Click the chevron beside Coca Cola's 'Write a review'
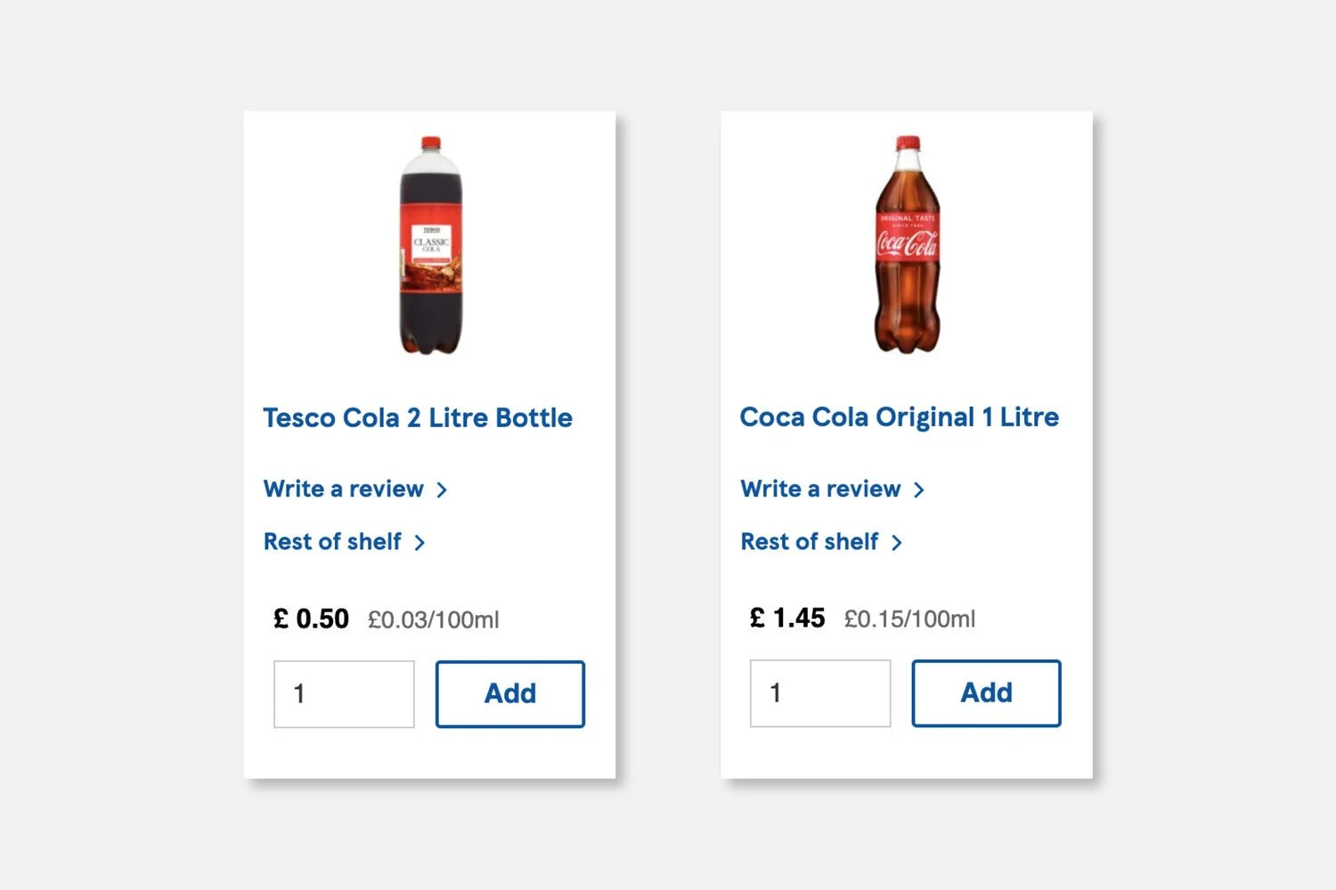1336x890 pixels. [919, 489]
